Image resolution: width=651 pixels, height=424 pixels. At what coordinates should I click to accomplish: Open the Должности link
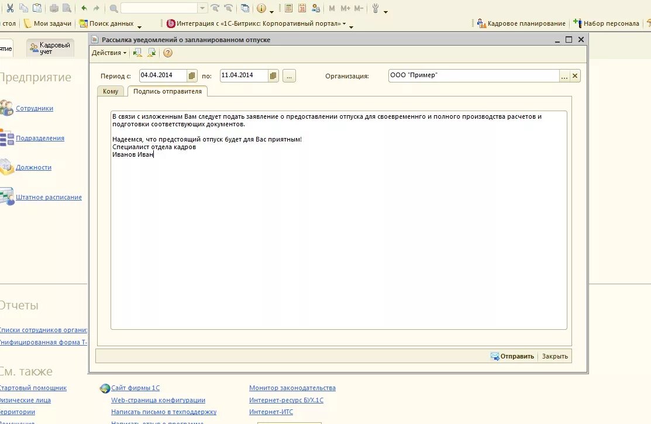(x=33, y=167)
